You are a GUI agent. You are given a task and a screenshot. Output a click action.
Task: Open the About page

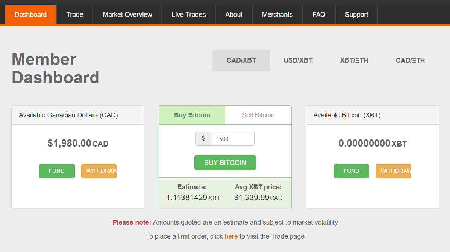tap(233, 14)
